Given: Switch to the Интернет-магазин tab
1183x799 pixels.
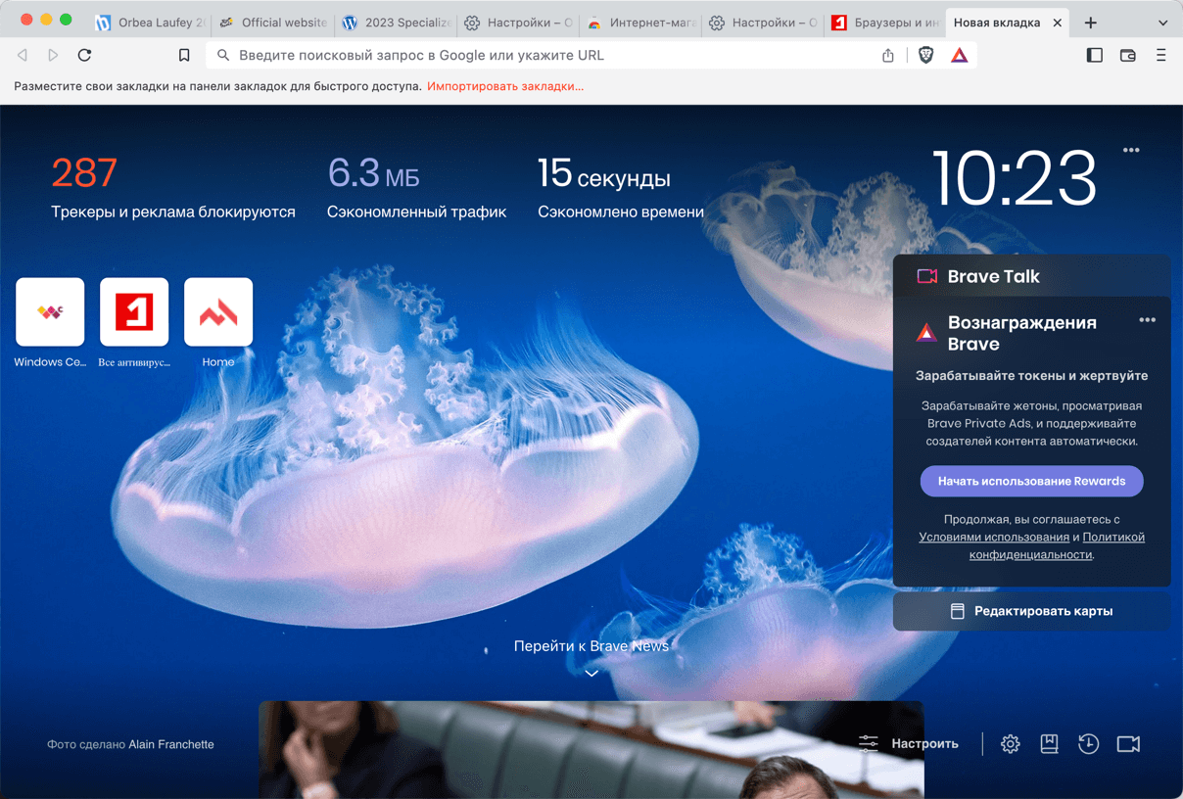Looking at the screenshot, I should [x=641, y=23].
